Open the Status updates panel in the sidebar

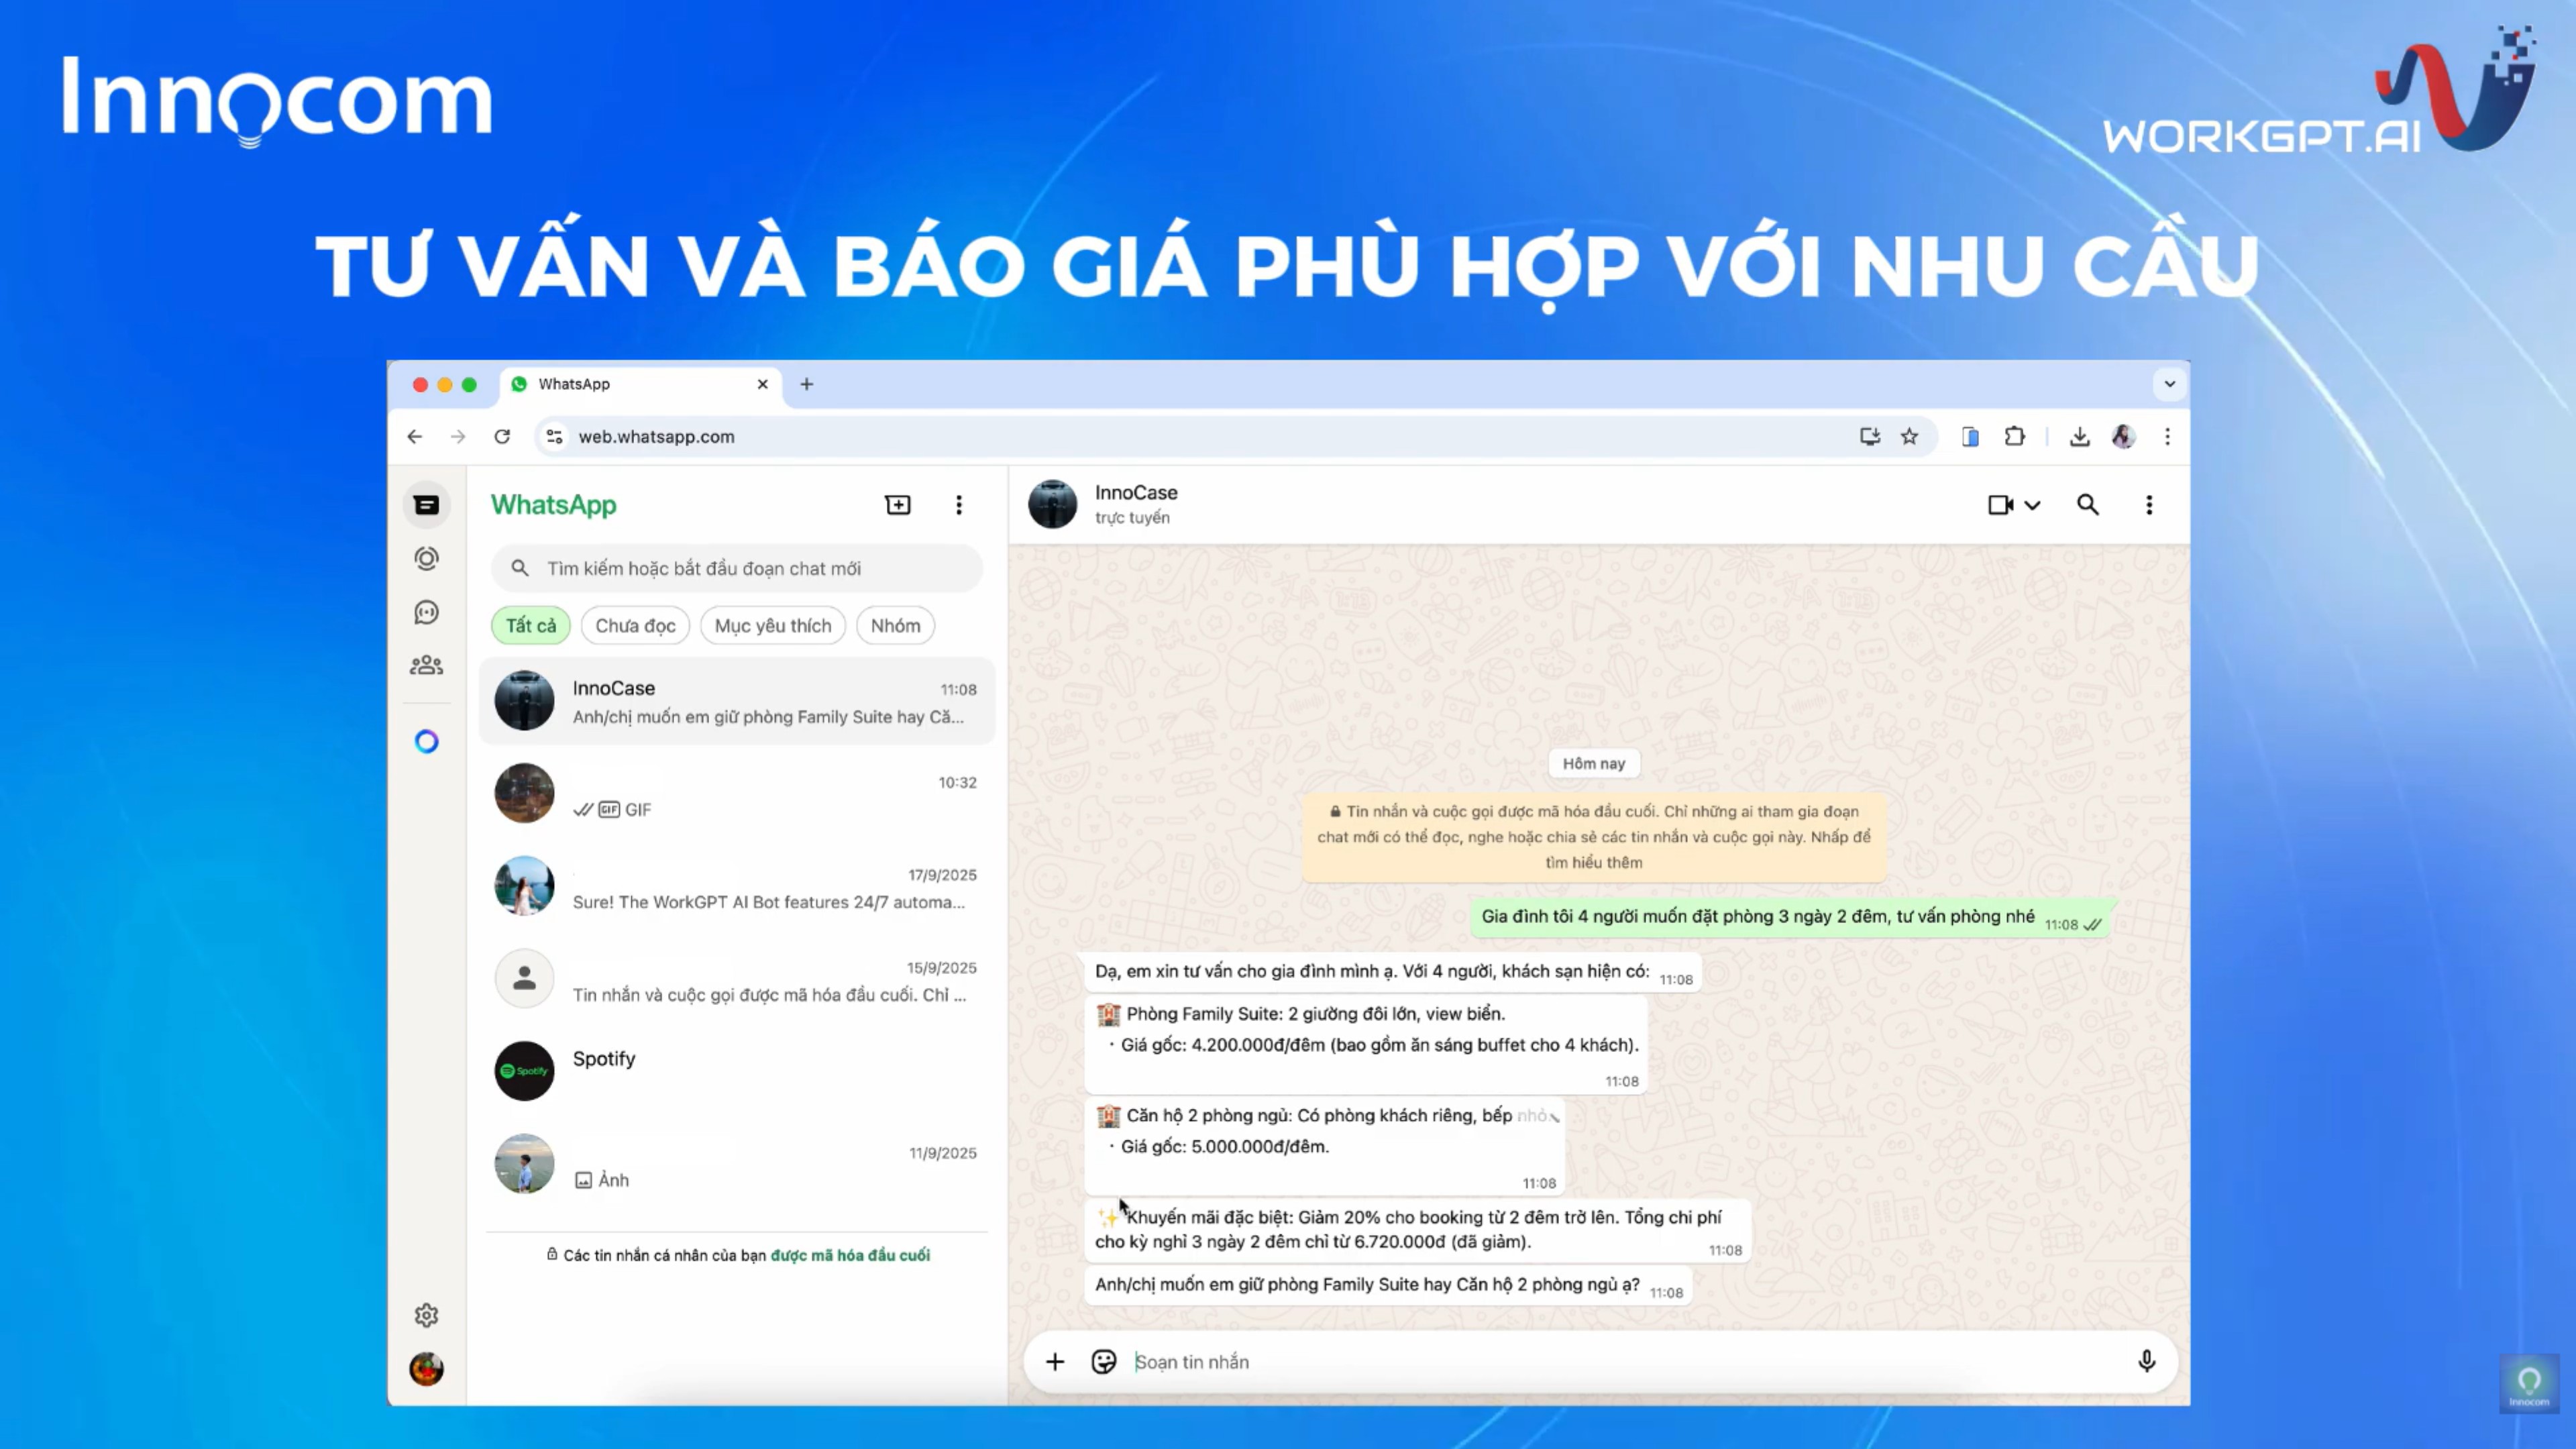pyautogui.click(x=427, y=558)
